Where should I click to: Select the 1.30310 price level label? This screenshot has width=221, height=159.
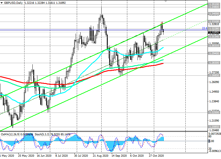pos(214,45)
